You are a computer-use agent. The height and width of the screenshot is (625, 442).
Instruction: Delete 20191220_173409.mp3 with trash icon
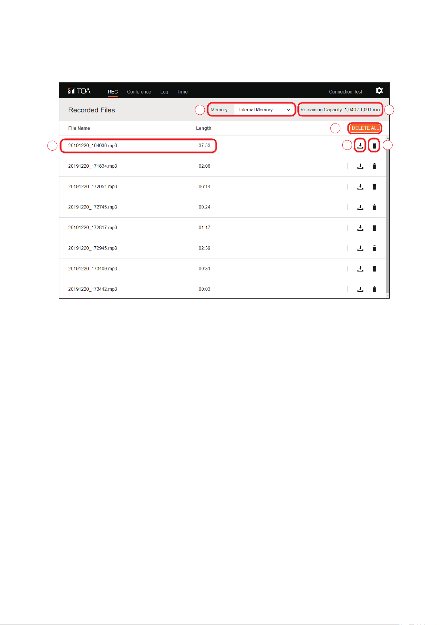tap(374, 269)
